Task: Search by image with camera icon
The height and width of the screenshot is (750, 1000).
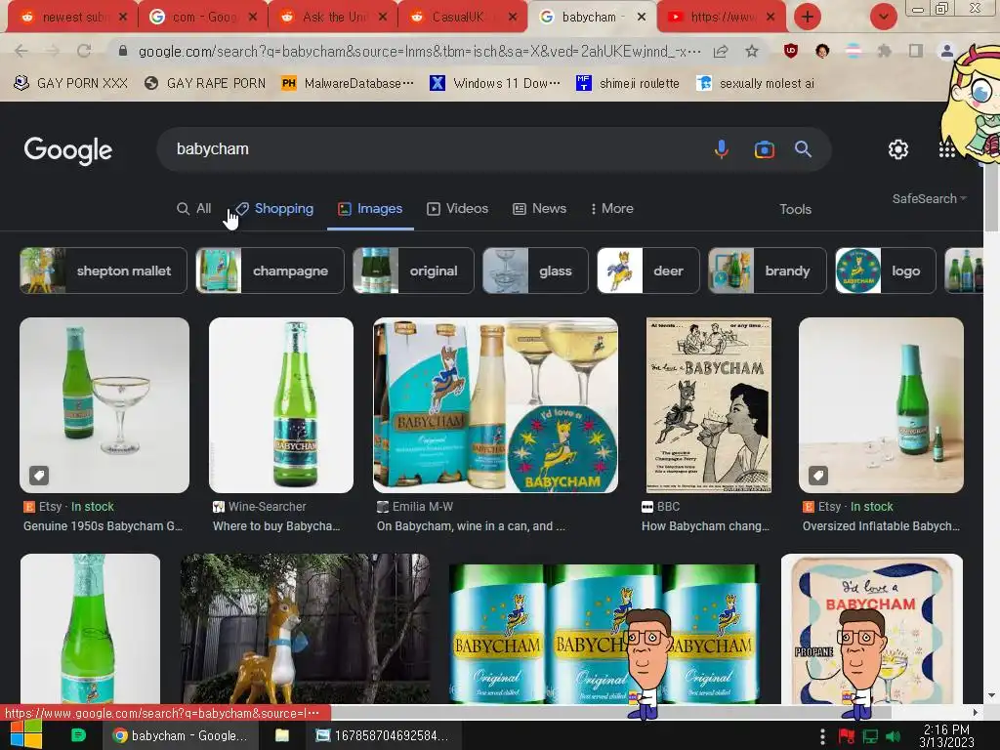Action: click(764, 149)
